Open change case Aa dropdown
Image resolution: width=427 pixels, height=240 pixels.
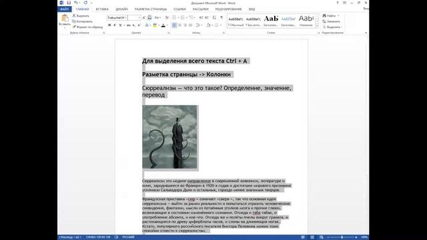157,18
